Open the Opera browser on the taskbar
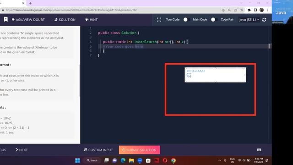Viewport: 293px width, 165px height. (165, 160)
